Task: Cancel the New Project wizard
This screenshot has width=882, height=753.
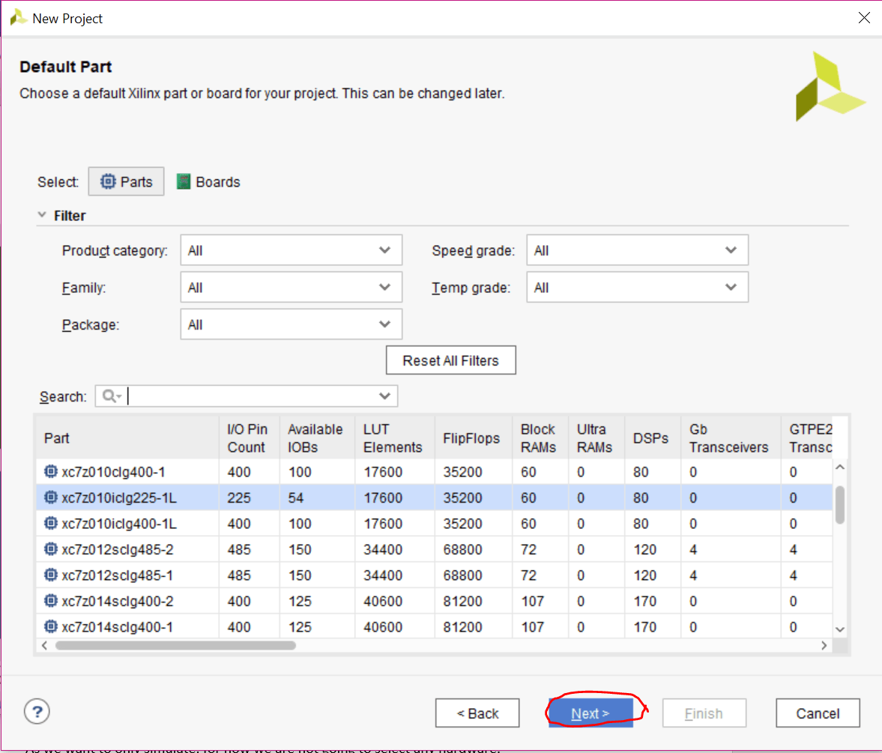Action: [x=818, y=713]
